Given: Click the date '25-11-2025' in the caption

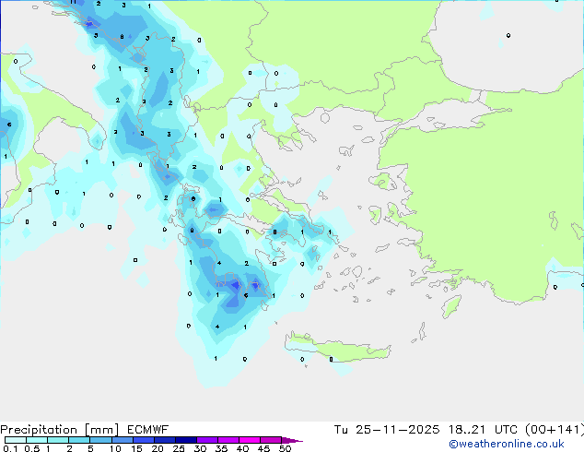Looking at the screenshot, I should point(397,430).
